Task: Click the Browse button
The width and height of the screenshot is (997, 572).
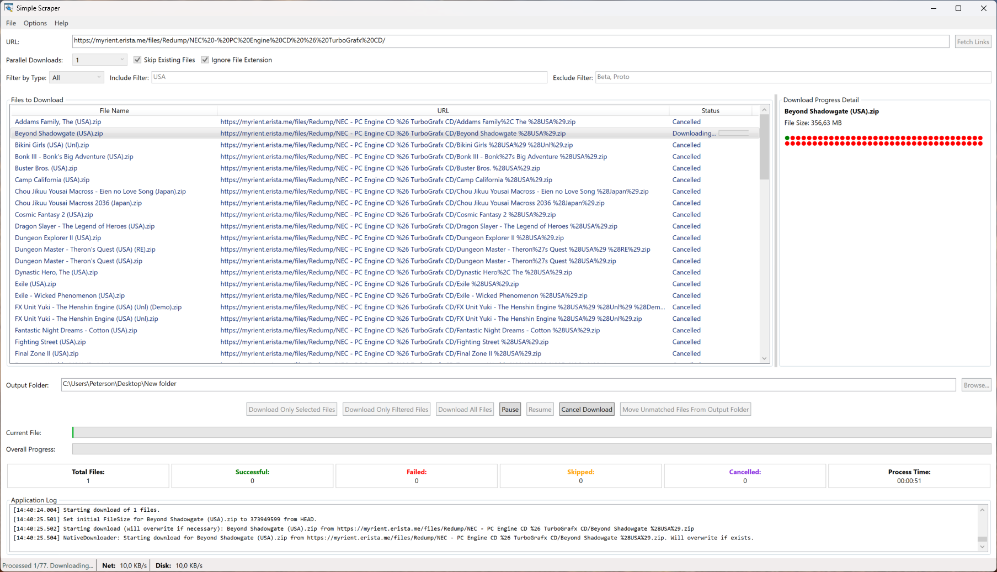Action: coord(976,385)
